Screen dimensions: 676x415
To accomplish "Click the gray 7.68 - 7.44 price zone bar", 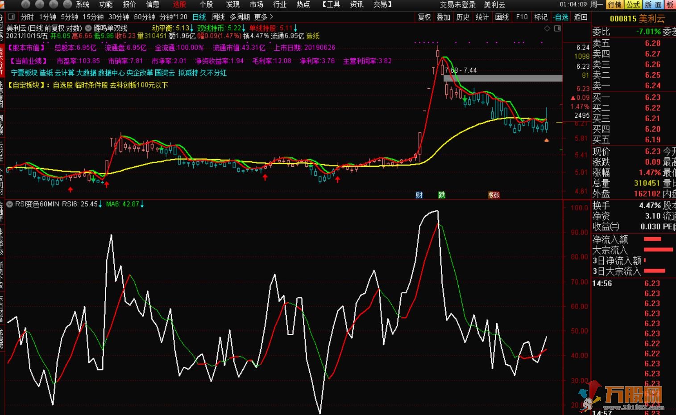I will pos(503,78).
